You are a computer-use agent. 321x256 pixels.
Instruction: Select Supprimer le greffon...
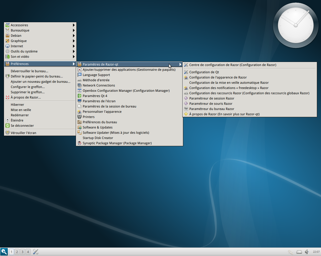pyautogui.click(x=40, y=92)
